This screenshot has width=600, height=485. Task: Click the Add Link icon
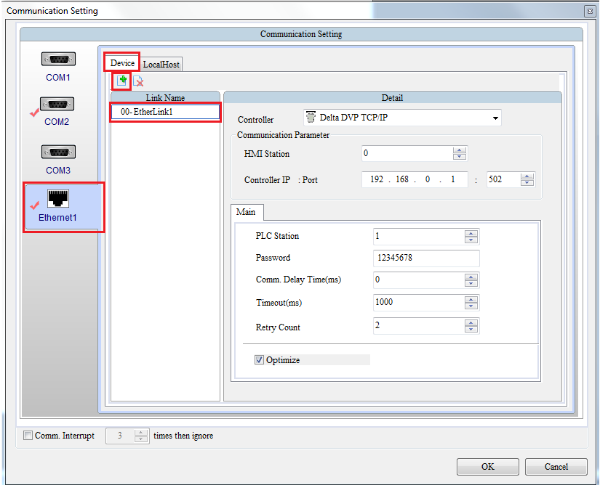pyautogui.click(x=121, y=81)
